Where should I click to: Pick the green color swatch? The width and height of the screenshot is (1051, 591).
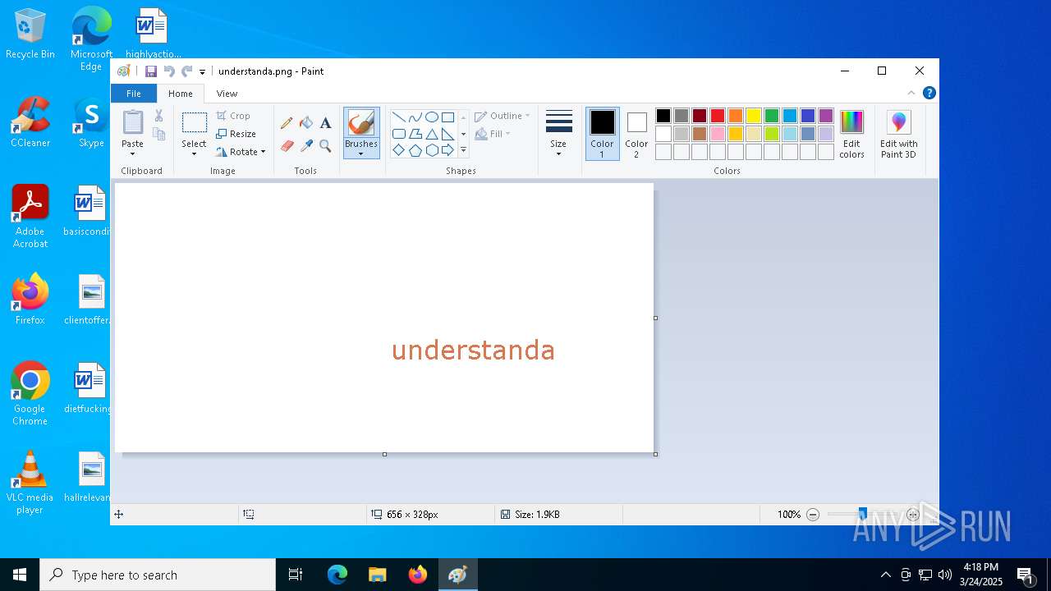pos(772,116)
